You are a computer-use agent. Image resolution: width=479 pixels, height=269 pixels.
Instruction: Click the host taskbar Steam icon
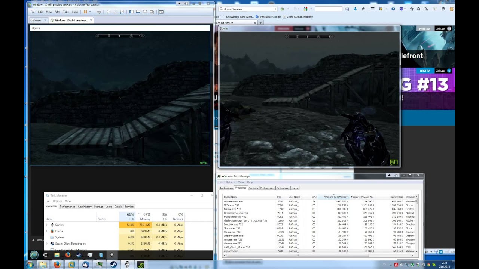point(113,265)
